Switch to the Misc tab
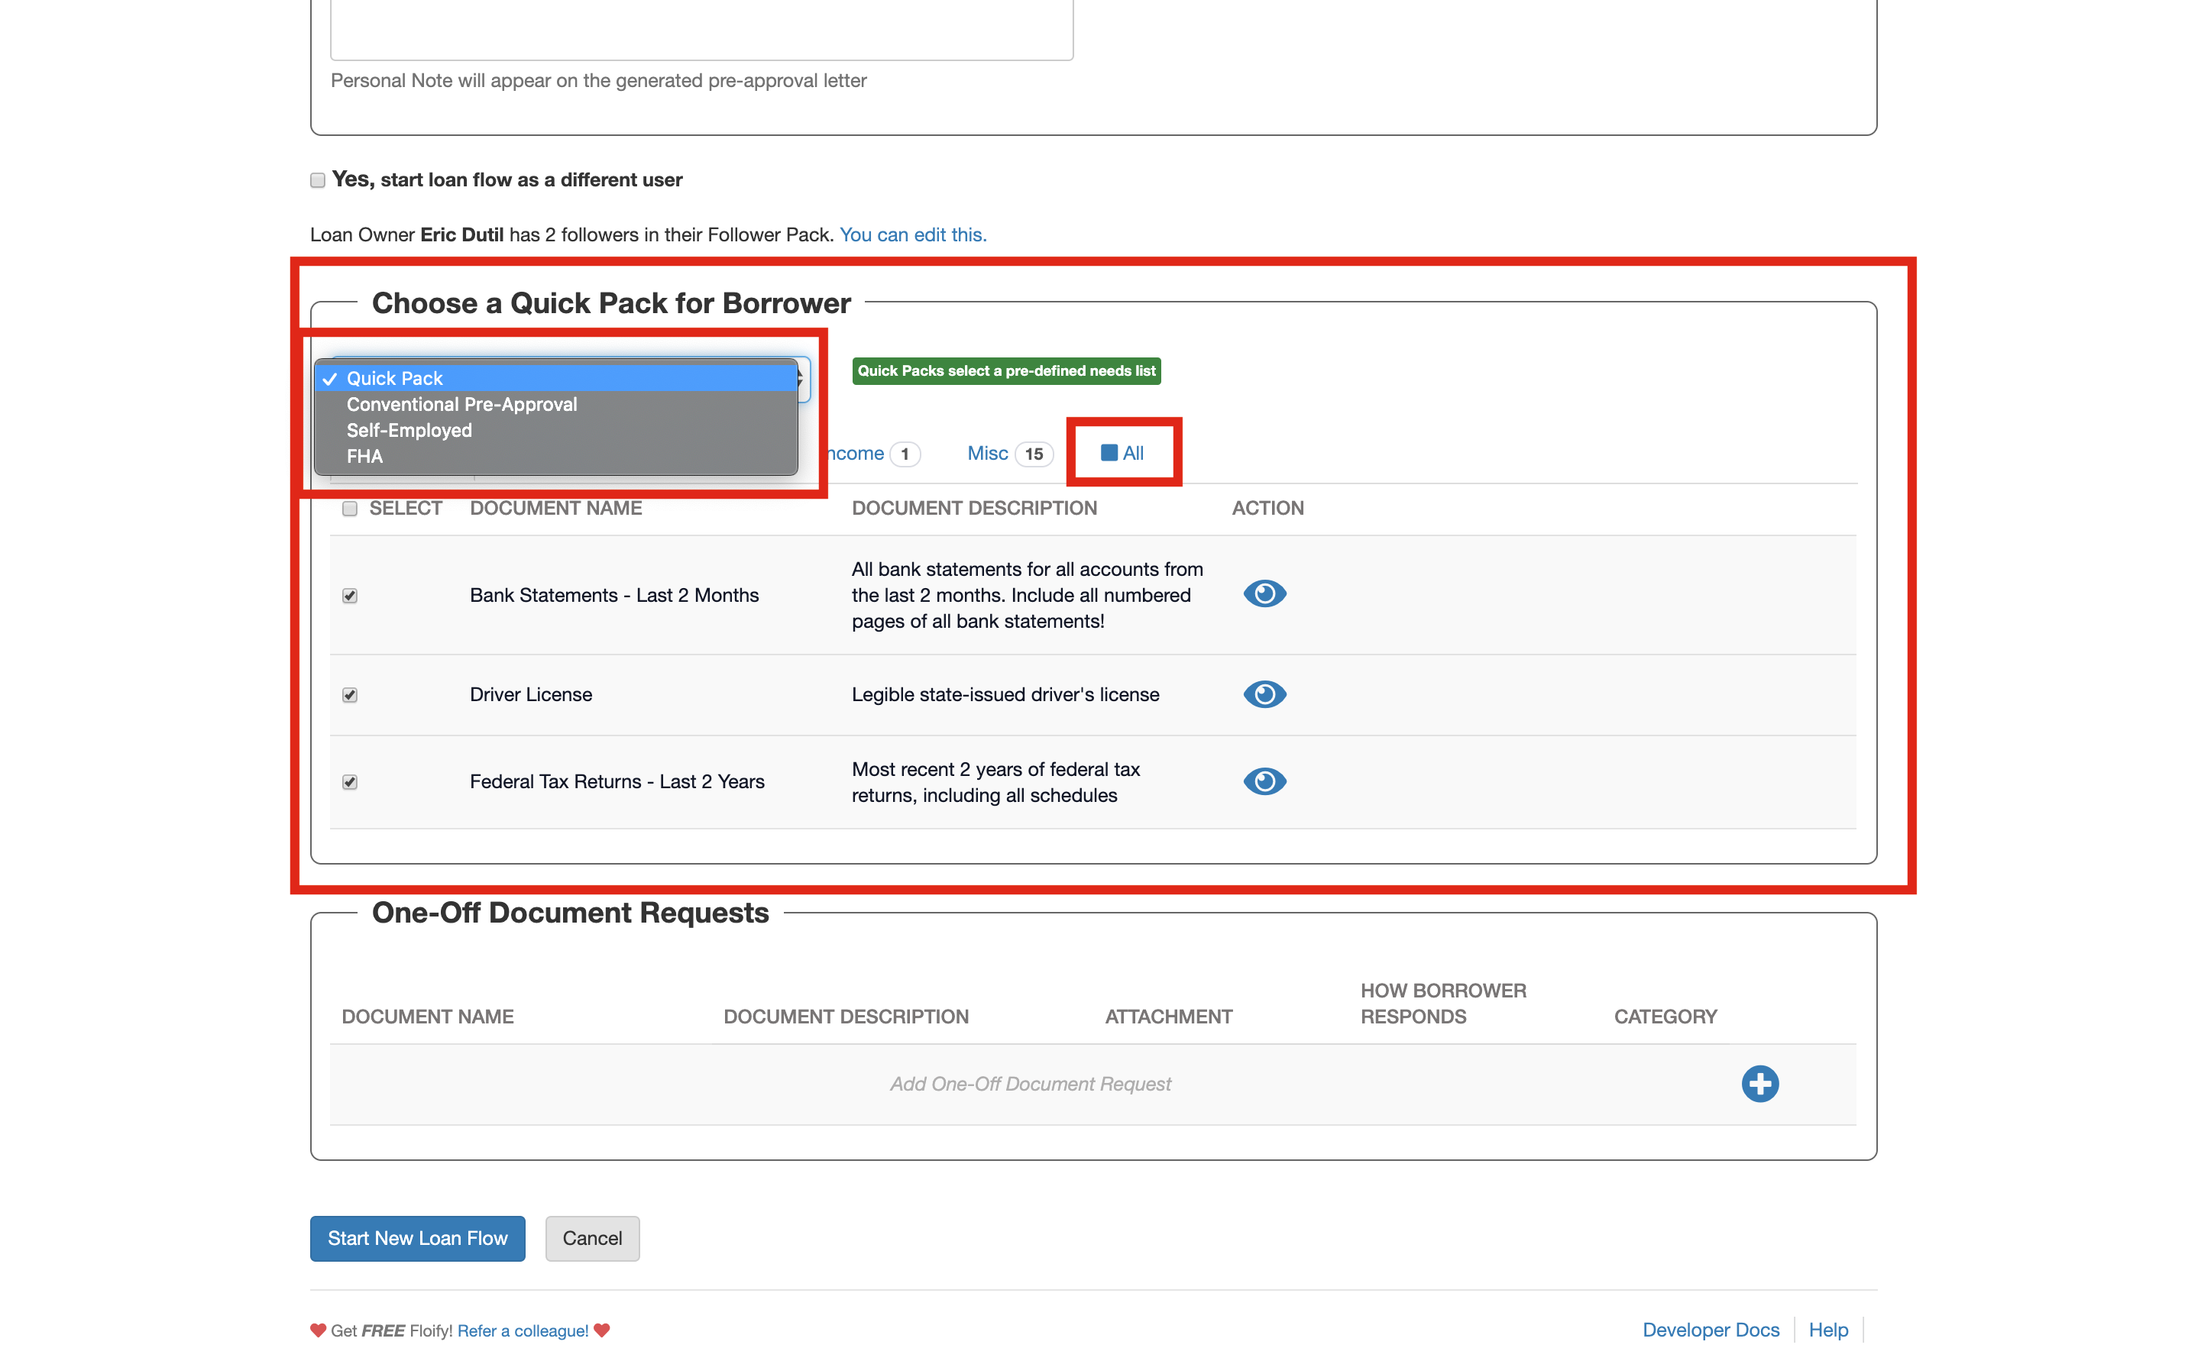2185x1361 pixels. click(x=988, y=454)
